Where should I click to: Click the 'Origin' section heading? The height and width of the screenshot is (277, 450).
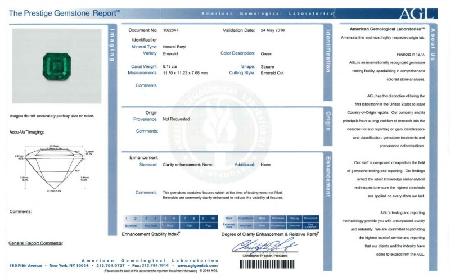[x=151, y=113]
